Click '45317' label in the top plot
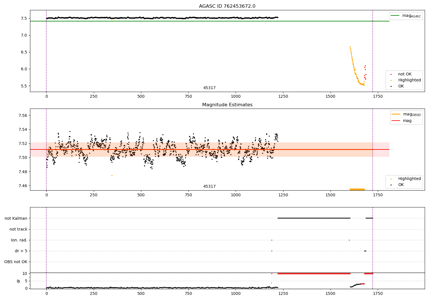 [209, 88]
